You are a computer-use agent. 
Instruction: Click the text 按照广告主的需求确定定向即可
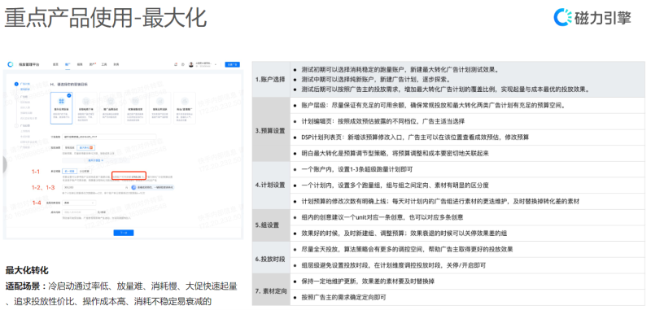(x=344, y=298)
